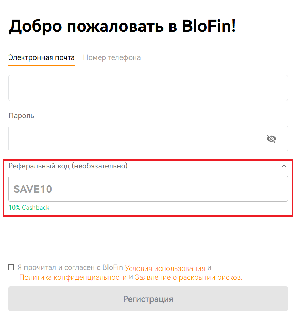Open the "Политика конфиденциальности" link
This screenshot has width=299, height=327.
tap(72, 277)
